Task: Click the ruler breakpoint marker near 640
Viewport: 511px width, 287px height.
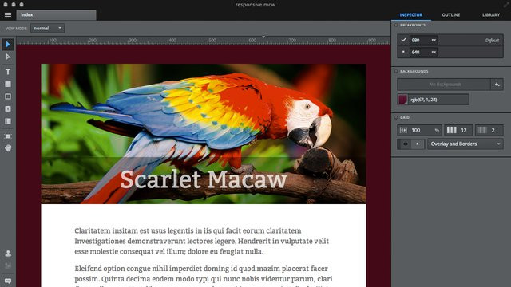Action: coord(263,37)
